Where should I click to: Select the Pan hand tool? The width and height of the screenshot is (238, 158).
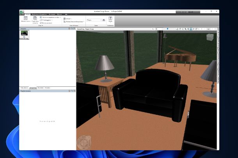coord(180,29)
